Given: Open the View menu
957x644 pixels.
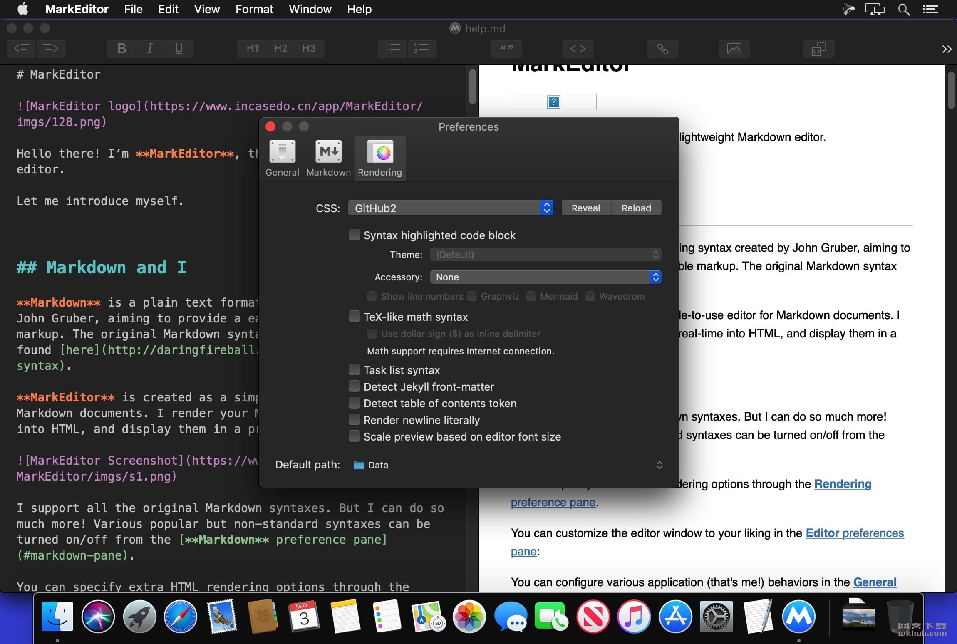Looking at the screenshot, I should [207, 9].
